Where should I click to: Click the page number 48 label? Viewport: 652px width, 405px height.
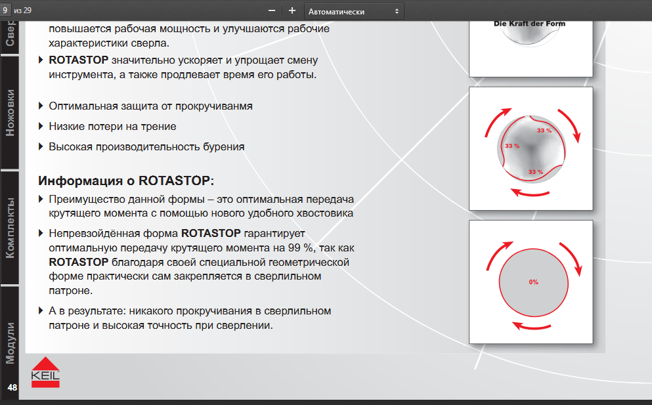12,387
